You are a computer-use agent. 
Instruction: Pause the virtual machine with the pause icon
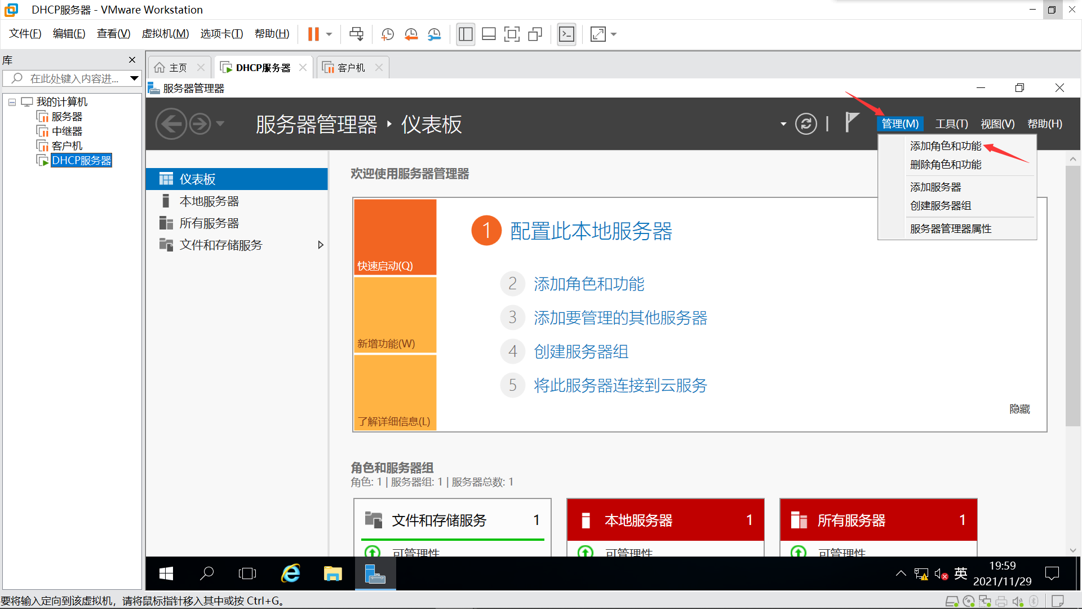click(x=313, y=34)
